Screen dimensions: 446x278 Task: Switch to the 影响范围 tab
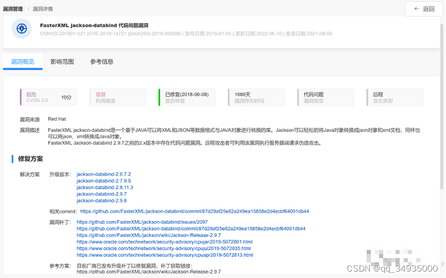click(62, 62)
